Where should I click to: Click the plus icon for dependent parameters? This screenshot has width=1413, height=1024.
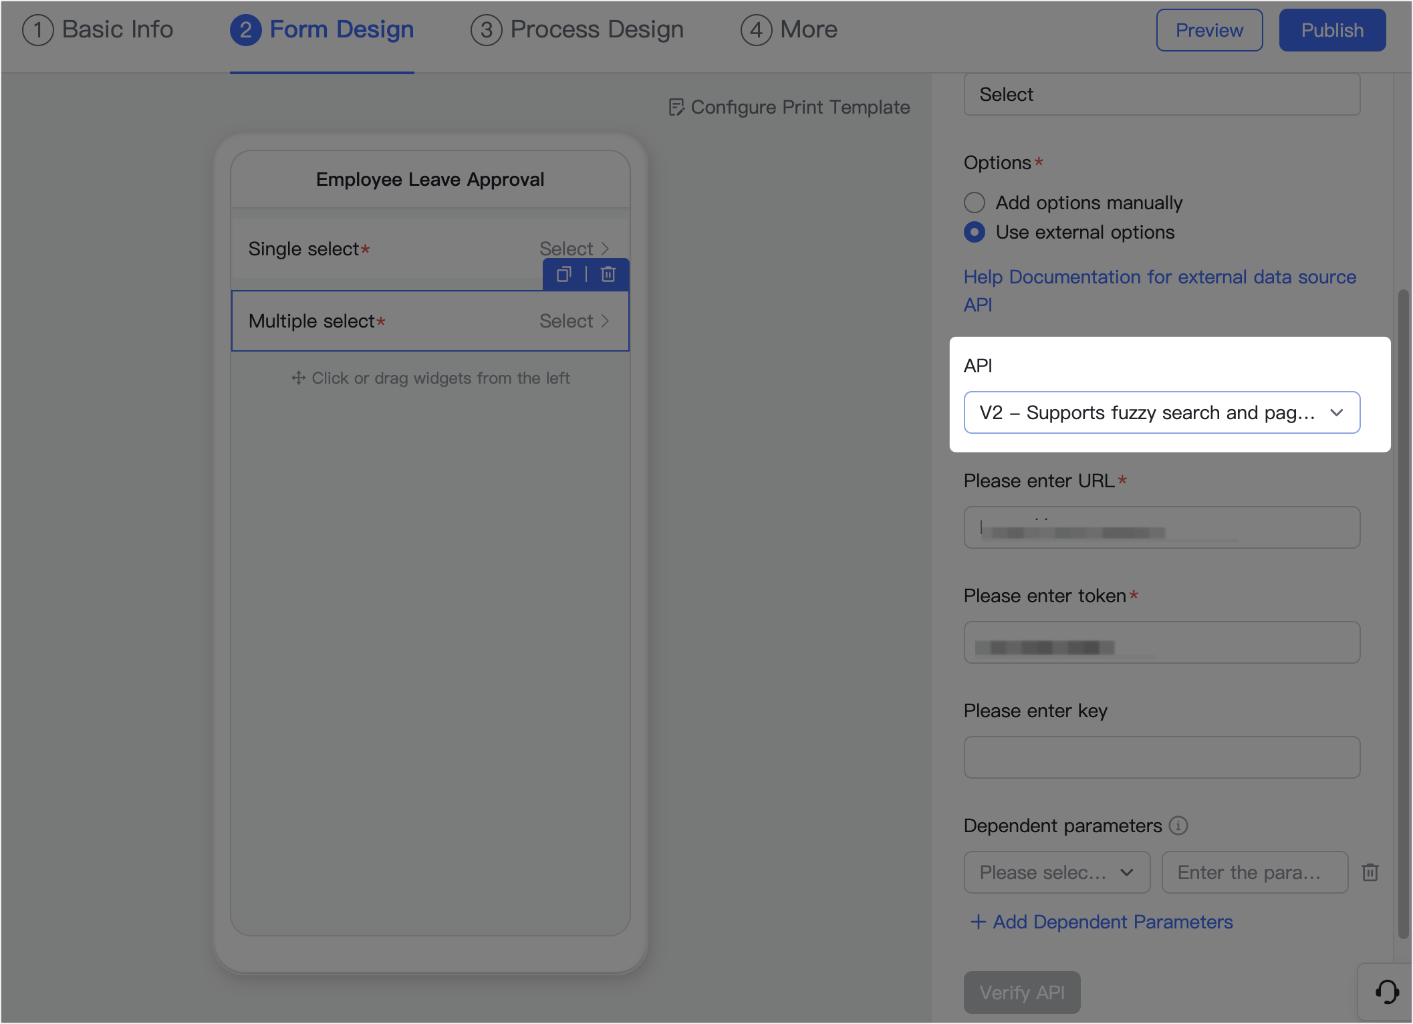pyautogui.click(x=978, y=922)
